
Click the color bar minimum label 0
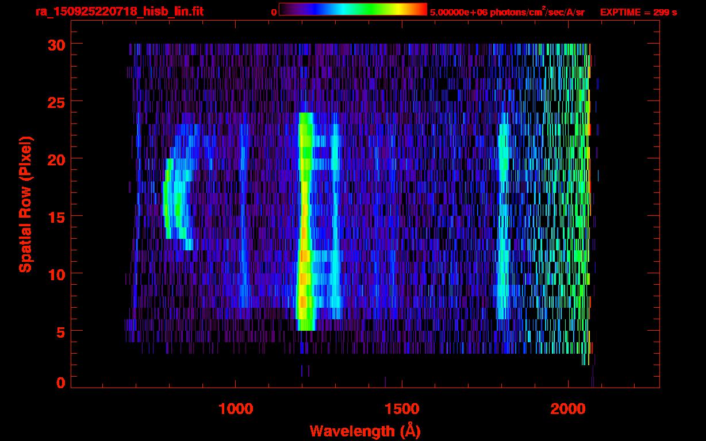pos(274,12)
